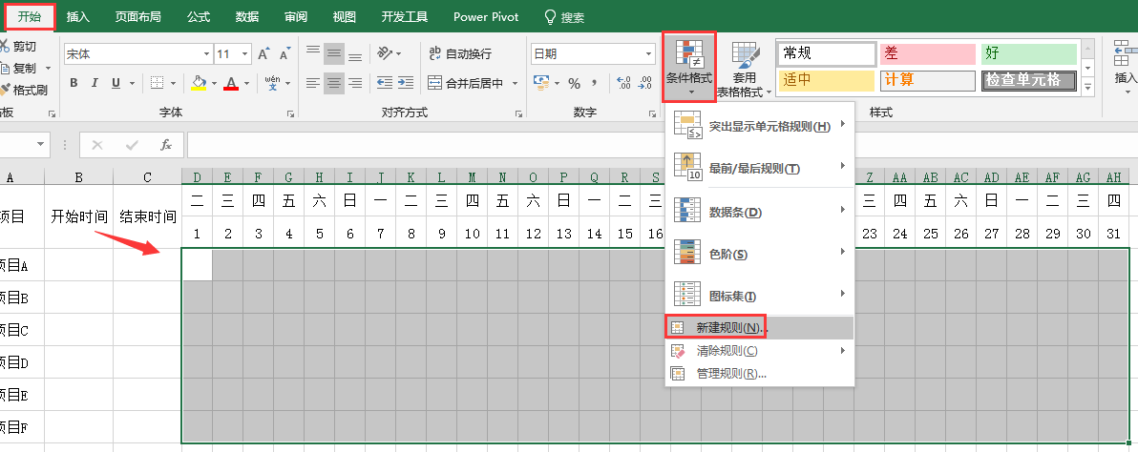Toggle middle vertical align icon
Image resolution: width=1138 pixels, height=452 pixels.
(x=334, y=53)
